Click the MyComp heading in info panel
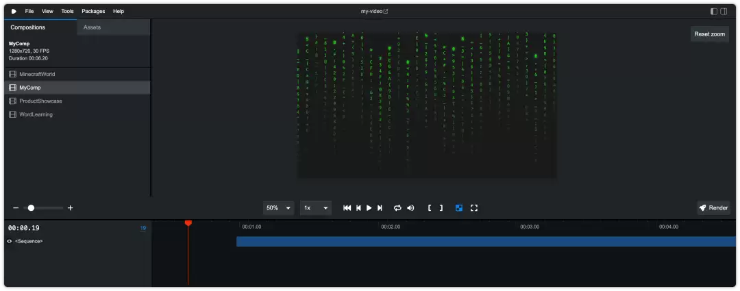740x291 pixels. (x=19, y=44)
